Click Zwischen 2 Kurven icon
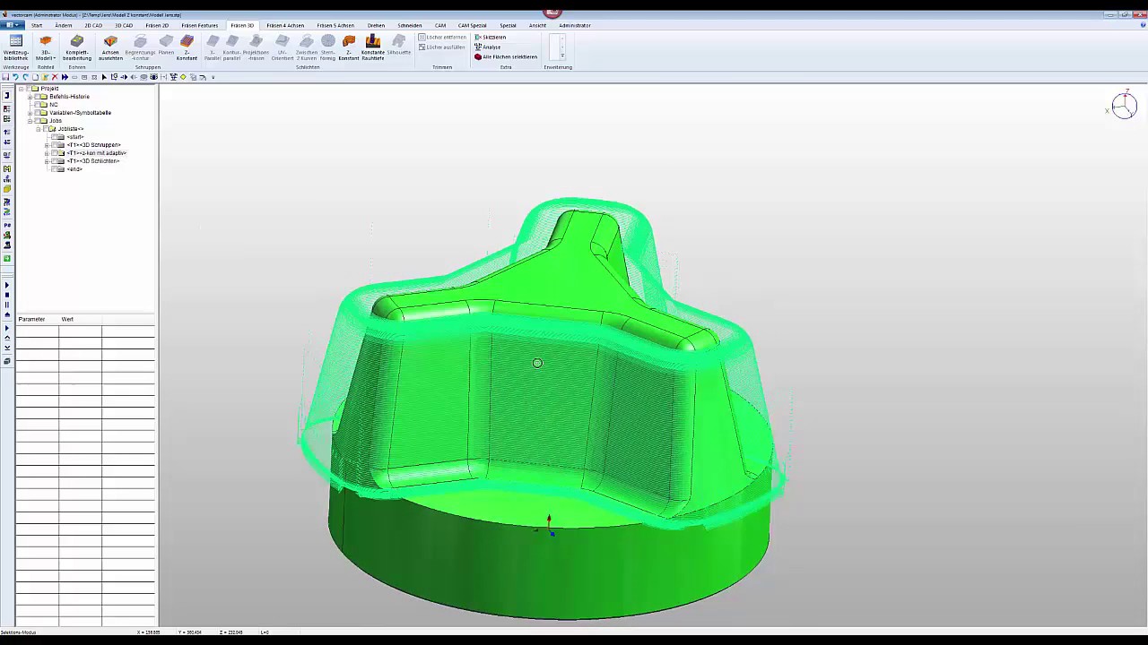 (x=307, y=47)
